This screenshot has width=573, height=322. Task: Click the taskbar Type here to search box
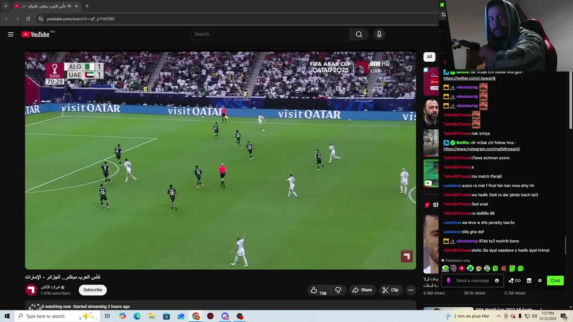[57, 316]
